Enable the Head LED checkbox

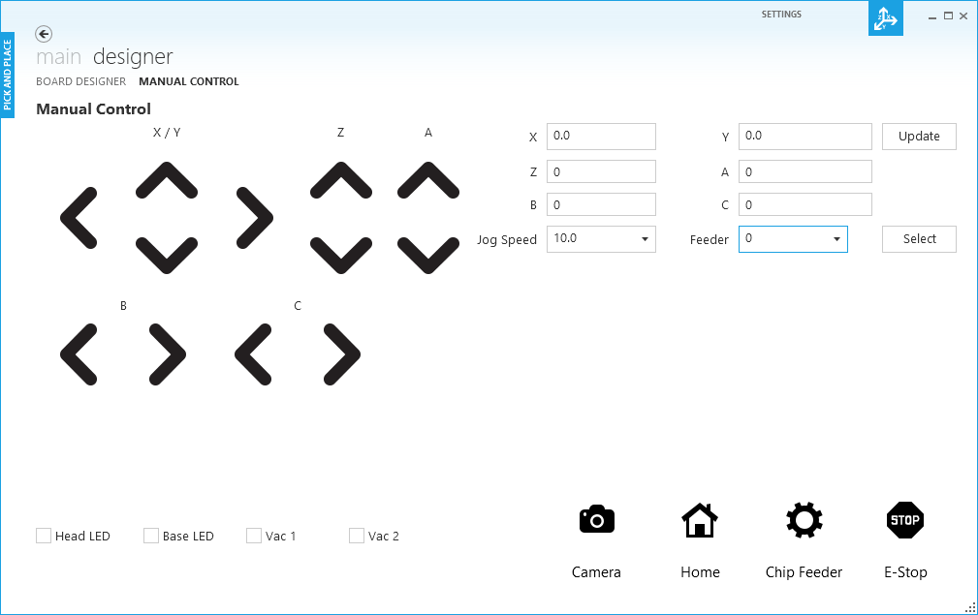point(43,535)
